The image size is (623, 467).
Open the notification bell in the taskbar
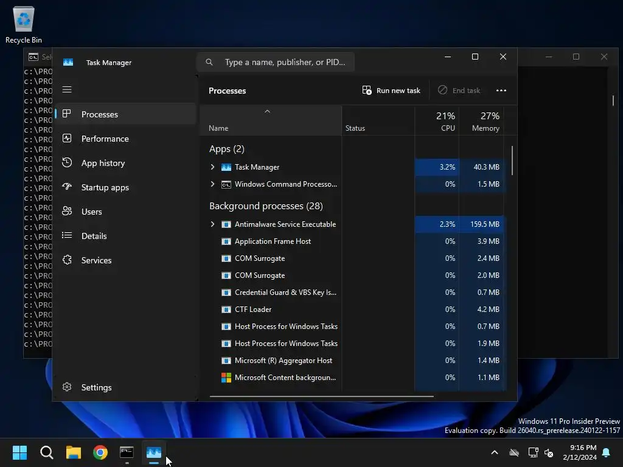(x=607, y=452)
